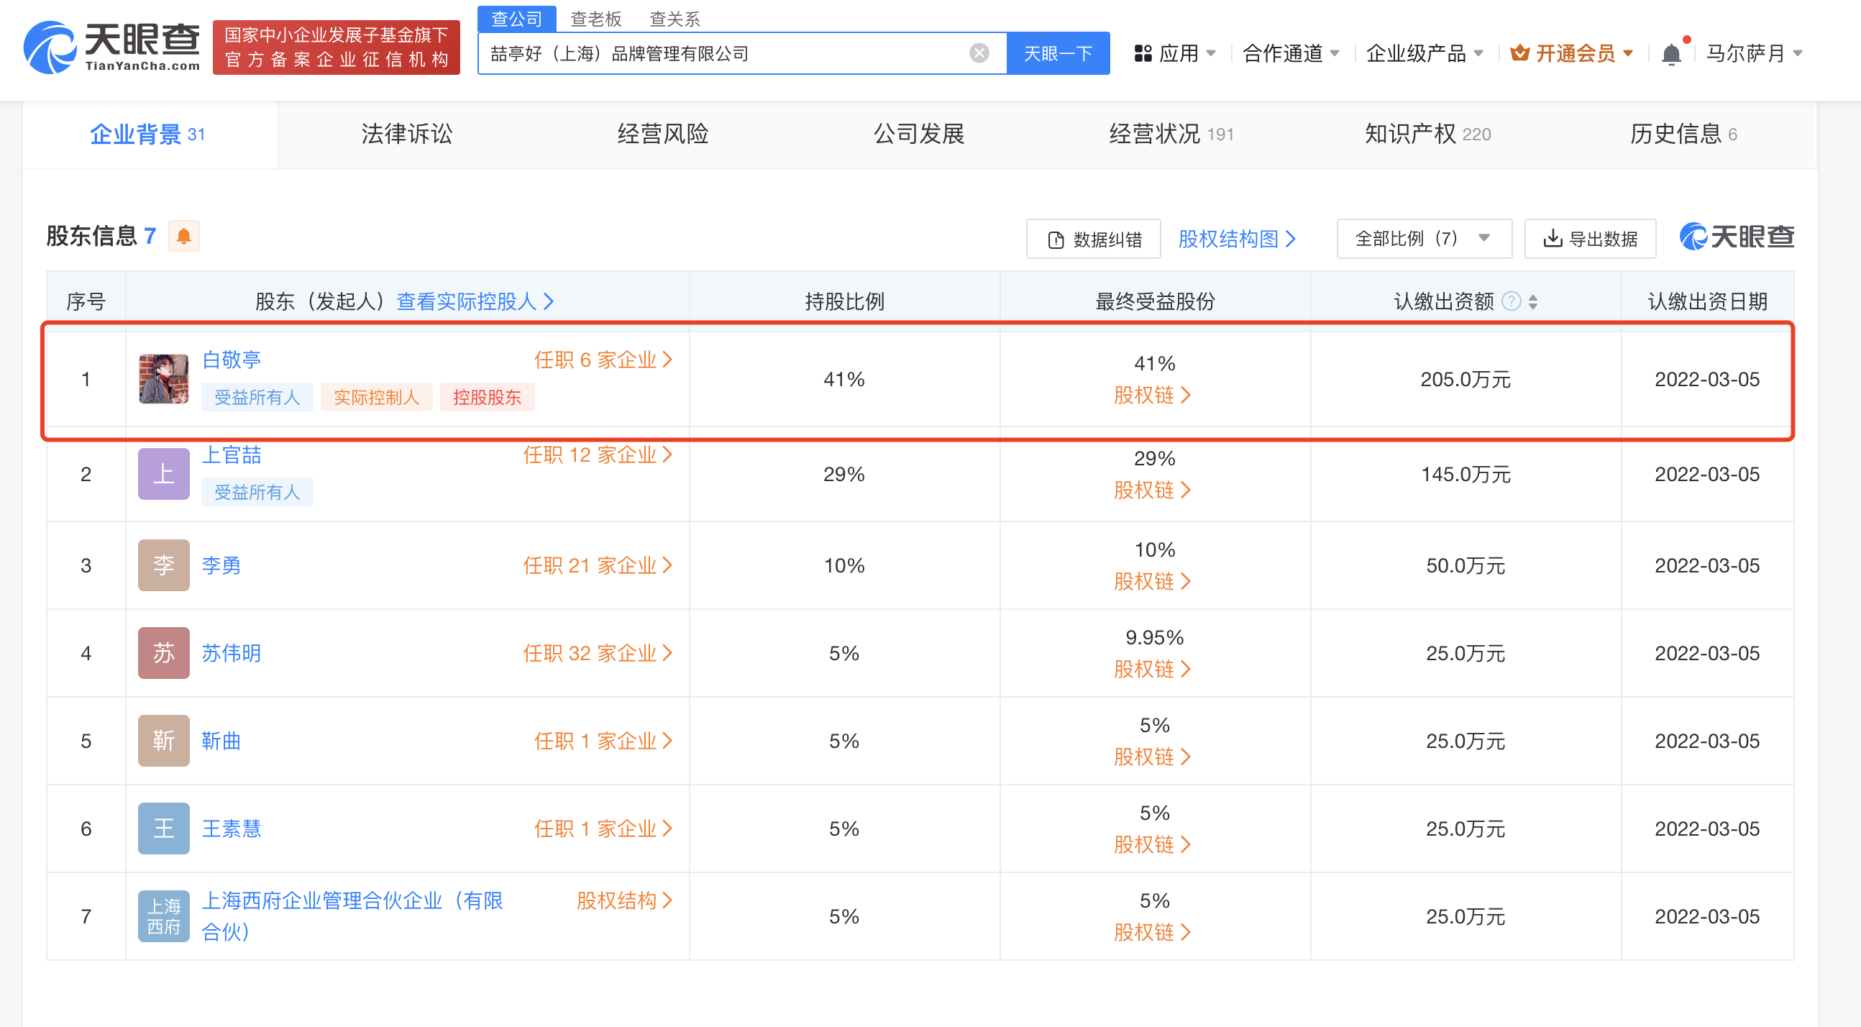Select the 205.0万元 amount cell
The image size is (1861, 1027).
[x=1466, y=380]
